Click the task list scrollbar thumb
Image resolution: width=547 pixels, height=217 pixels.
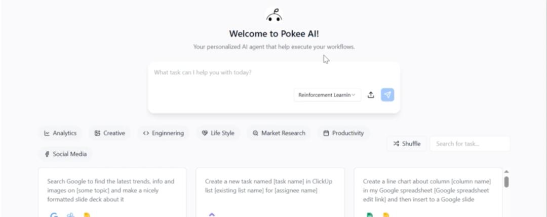click(506, 182)
